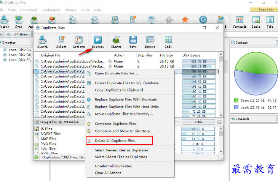
Task: Open the History menu
Action: point(70,10)
